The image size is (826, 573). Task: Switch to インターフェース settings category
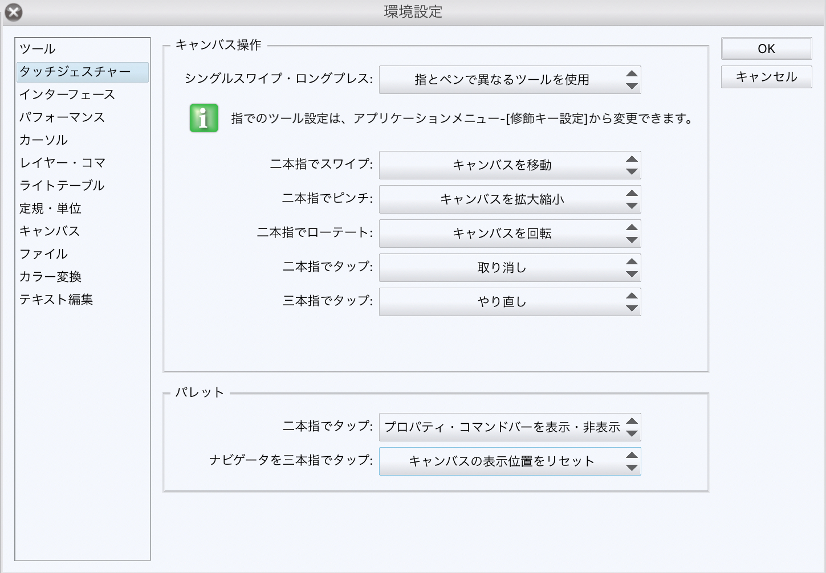[x=67, y=95]
